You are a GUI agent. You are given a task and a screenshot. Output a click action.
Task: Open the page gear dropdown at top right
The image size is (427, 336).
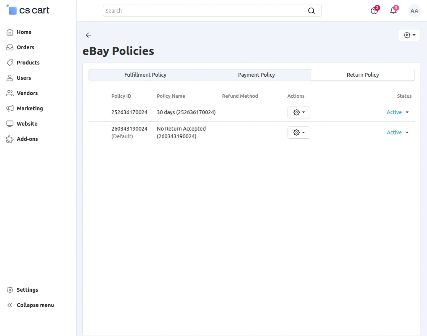click(x=409, y=35)
